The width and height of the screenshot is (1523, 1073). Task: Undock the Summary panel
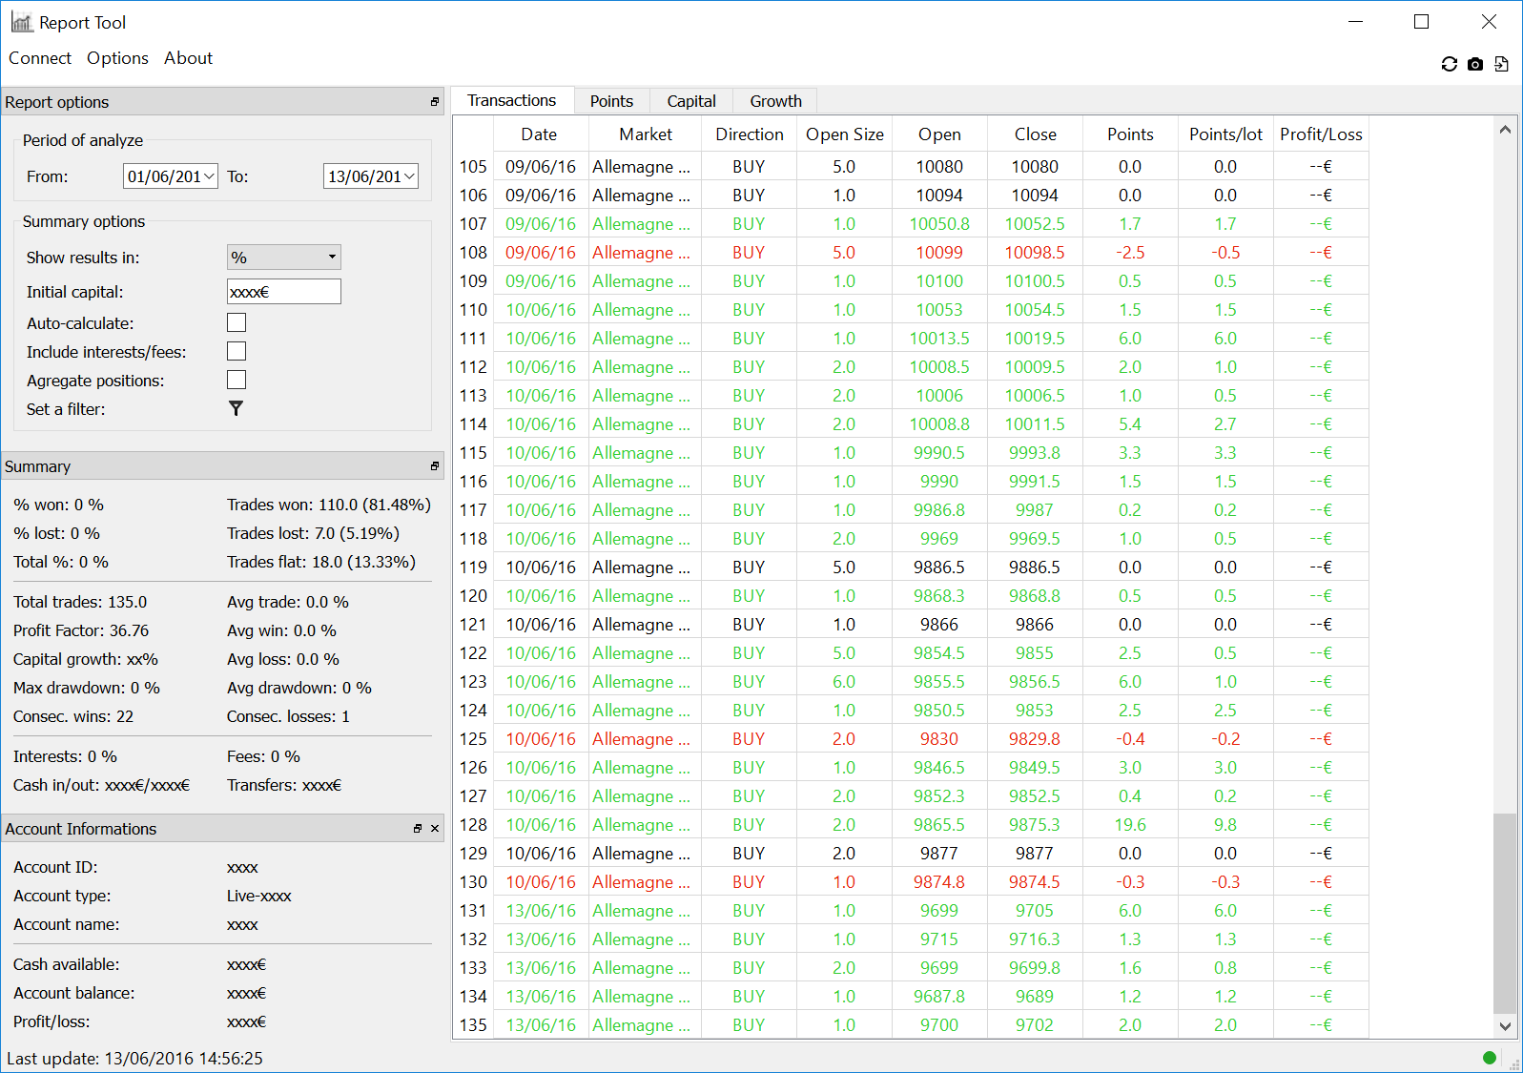[435, 466]
